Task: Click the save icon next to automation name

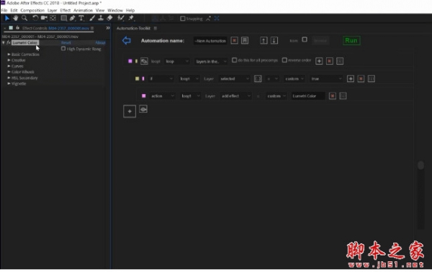Action: click(x=245, y=40)
